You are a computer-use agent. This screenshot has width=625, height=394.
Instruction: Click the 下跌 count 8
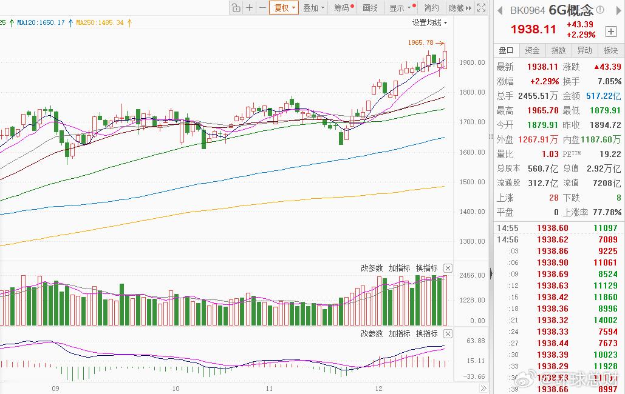coord(618,198)
